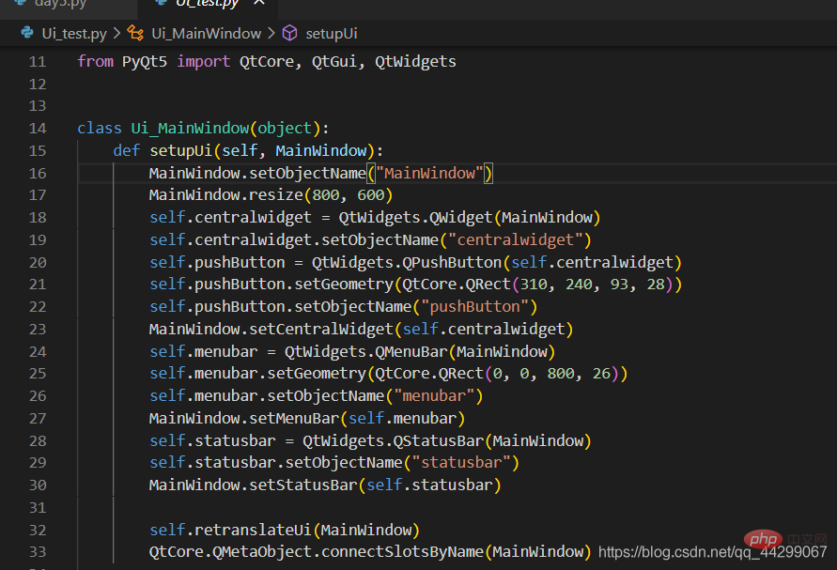The image size is (837, 570).
Task: Expand the Ui_MainWindow breadcrumb symbol list
Action: point(206,34)
